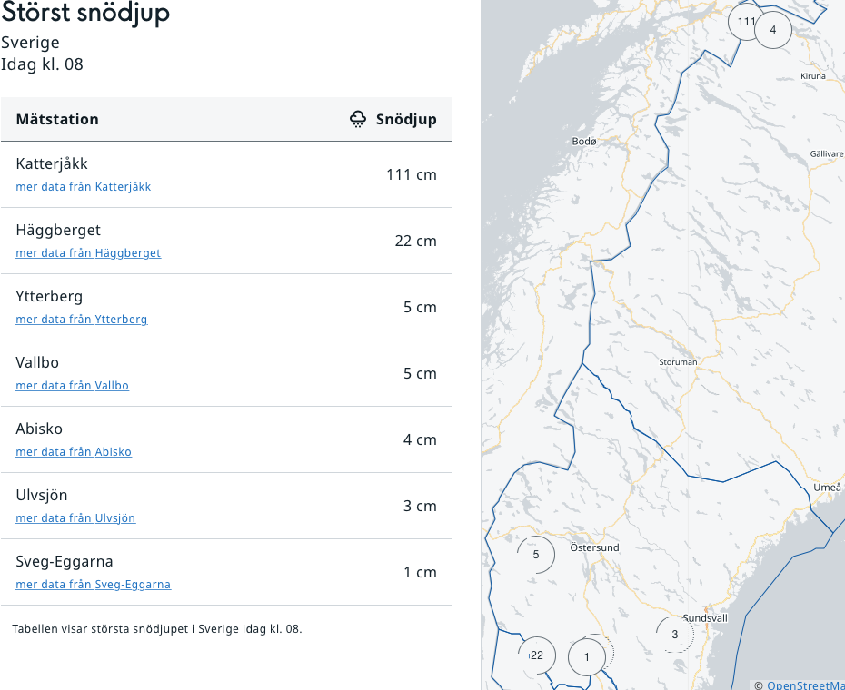The width and height of the screenshot is (845, 690).
Task: Click the Kiruna label on the map
Action: pos(812,76)
